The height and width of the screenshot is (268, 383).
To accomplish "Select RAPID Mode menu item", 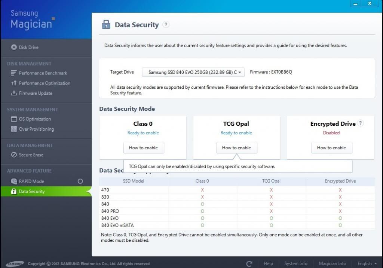I will (x=31, y=181).
